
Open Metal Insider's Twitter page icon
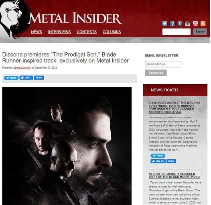pyautogui.click(x=164, y=24)
